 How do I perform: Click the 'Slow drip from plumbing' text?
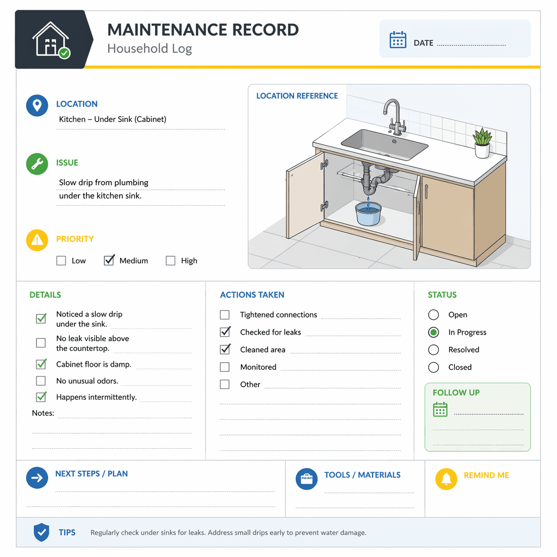click(x=104, y=183)
